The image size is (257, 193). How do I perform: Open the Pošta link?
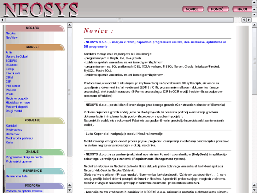point(10,94)
